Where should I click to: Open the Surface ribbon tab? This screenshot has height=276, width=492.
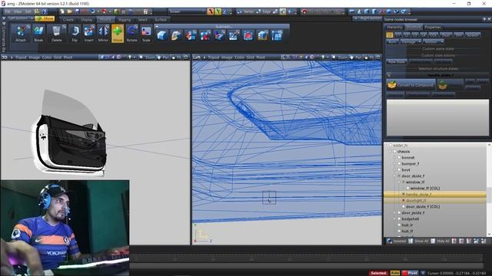pos(161,19)
